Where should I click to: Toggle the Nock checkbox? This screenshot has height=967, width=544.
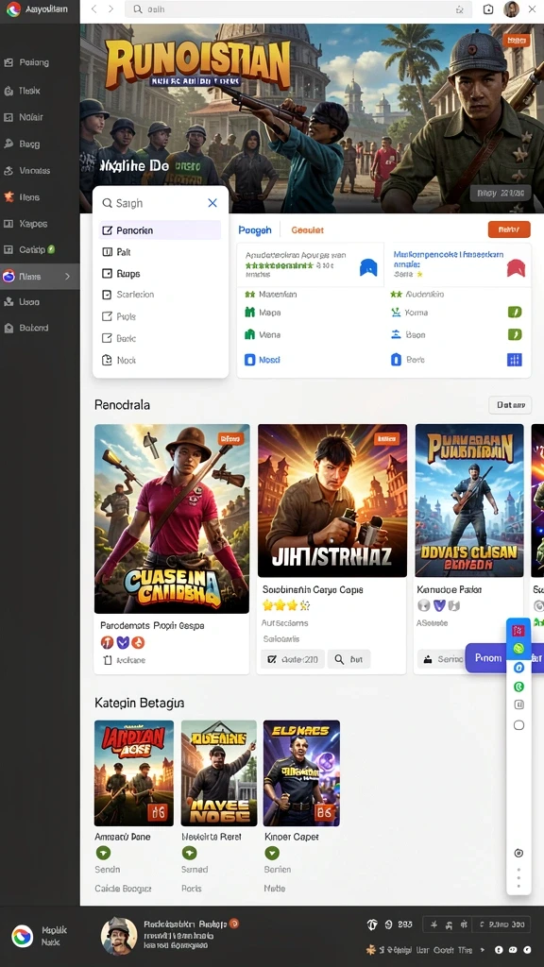click(x=106, y=360)
